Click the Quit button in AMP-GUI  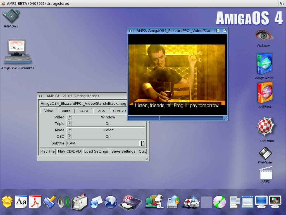tap(142, 151)
